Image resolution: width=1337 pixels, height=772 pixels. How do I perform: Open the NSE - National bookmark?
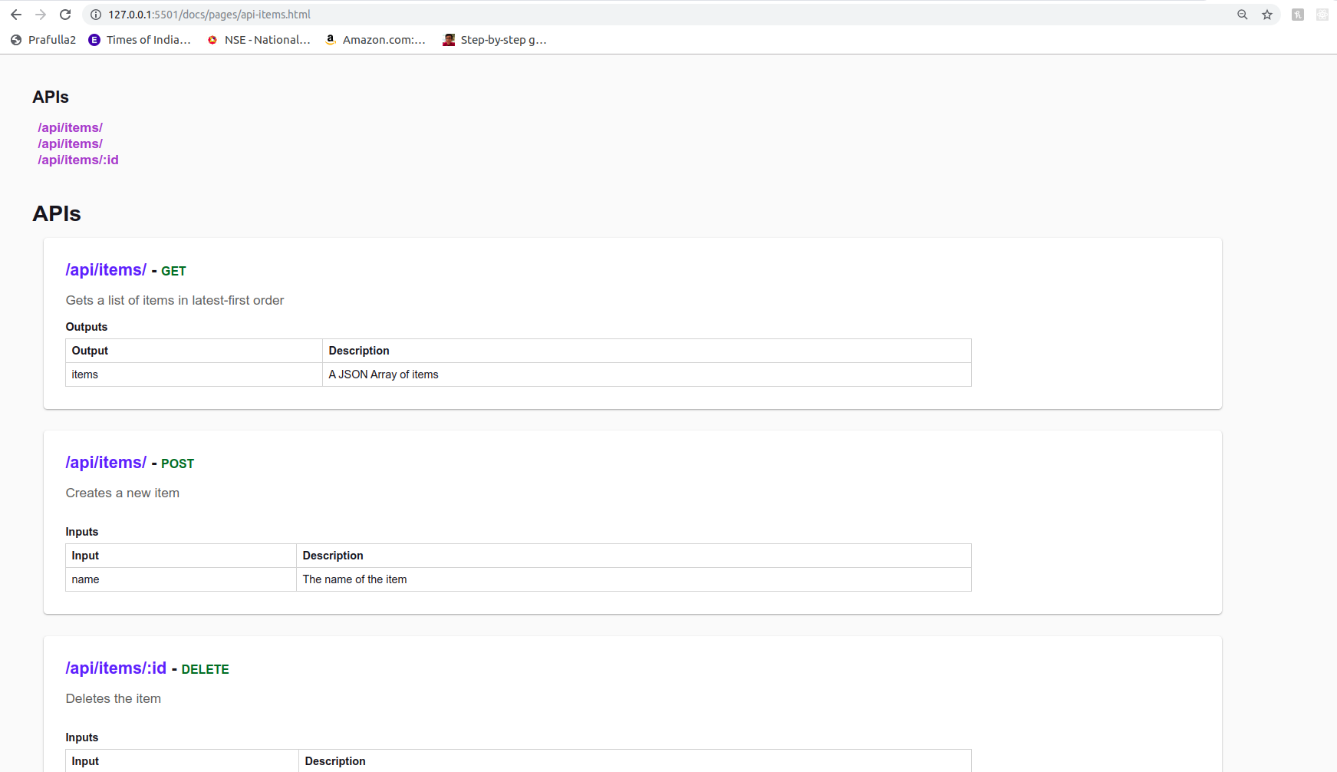pyautogui.click(x=259, y=40)
